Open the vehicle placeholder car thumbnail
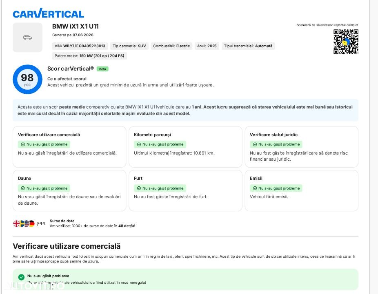 (27, 38)
